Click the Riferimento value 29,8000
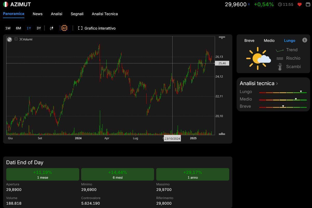Viewport: 312px width, 208px height. pos(164,203)
